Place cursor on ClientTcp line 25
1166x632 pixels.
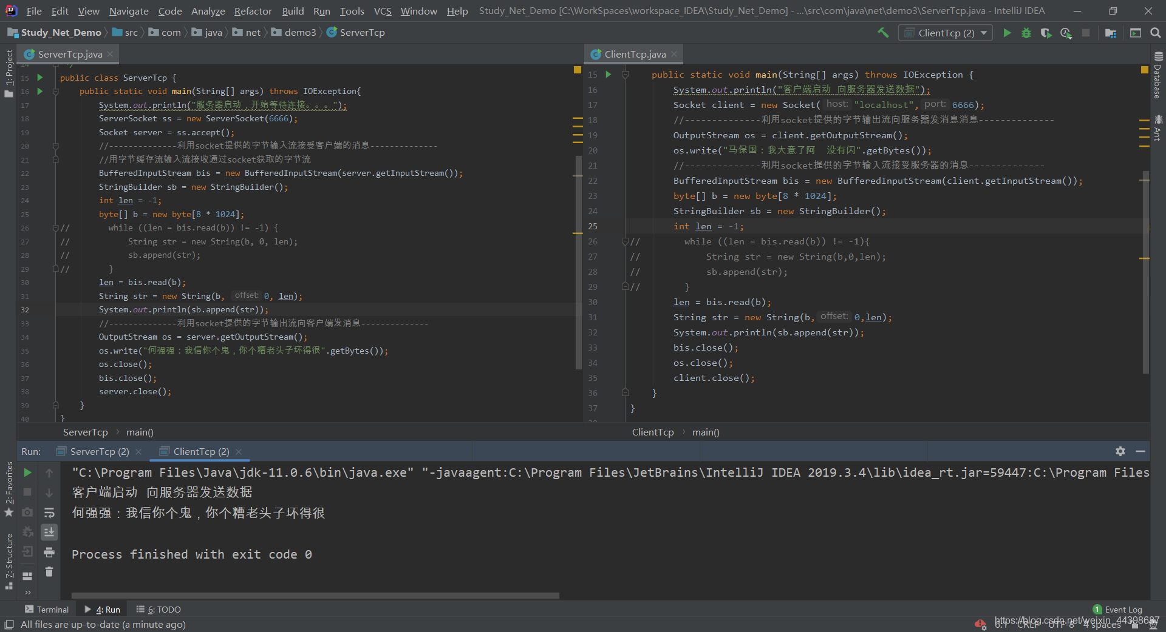coord(887,226)
